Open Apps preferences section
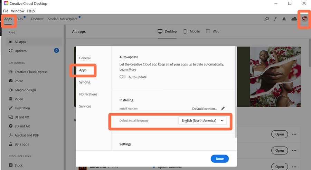 83,70
